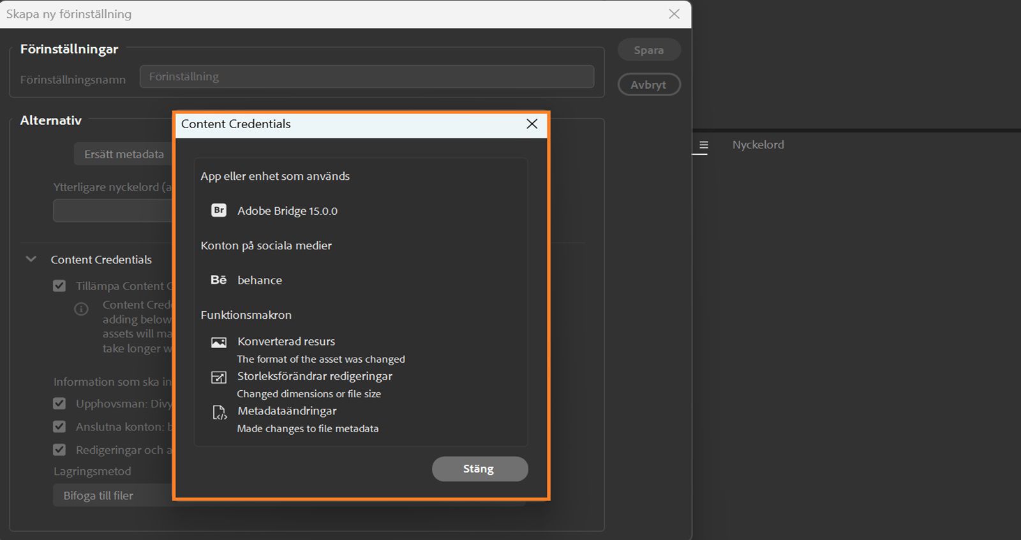1021x540 pixels.
Task: Click the info icon beside Content Credentials note
Action: tap(81, 309)
